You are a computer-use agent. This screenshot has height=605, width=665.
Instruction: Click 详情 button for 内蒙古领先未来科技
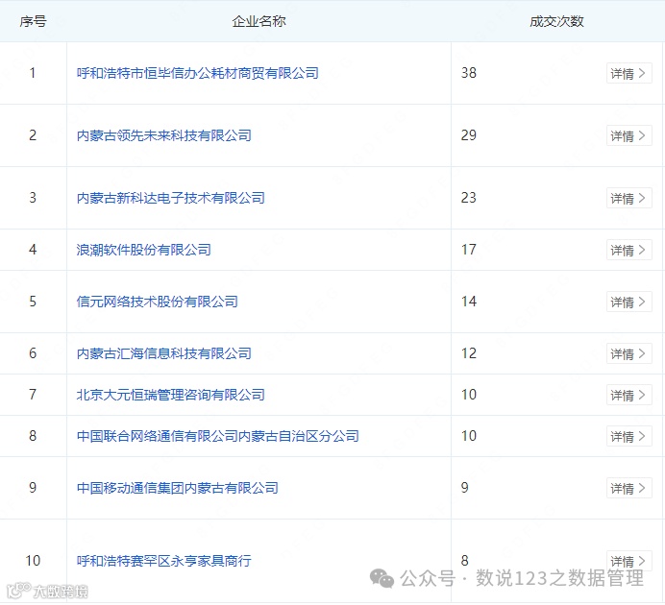coord(628,135)
